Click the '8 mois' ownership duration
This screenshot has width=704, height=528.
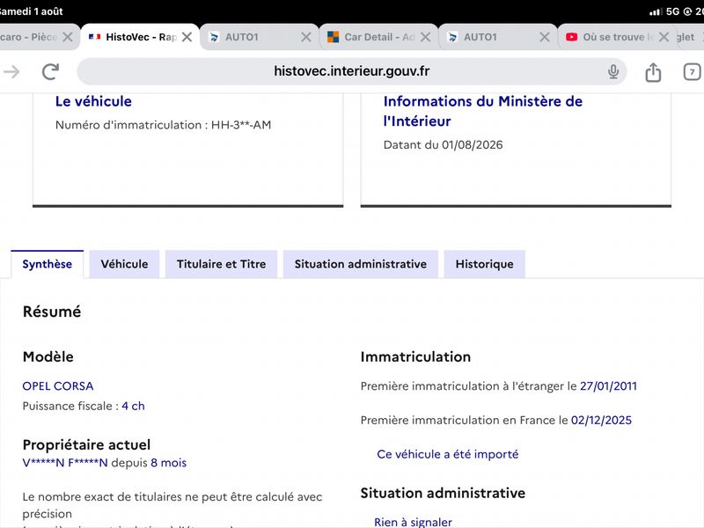[168, 463]
